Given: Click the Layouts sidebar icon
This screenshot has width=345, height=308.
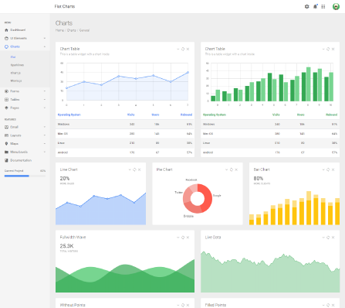Looking at the screenshot, I should [6, 135].
